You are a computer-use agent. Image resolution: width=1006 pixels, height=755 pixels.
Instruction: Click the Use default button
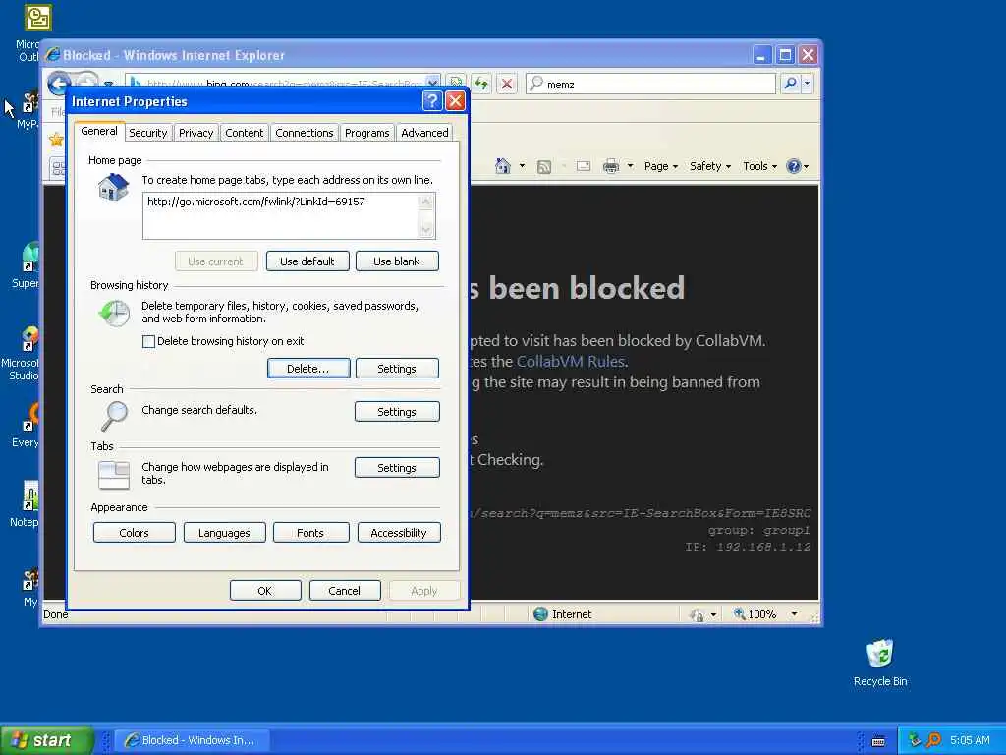[x=307, y=261]
